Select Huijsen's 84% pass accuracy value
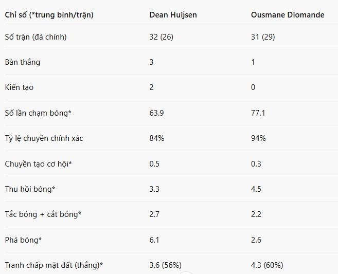 click(x=157, y=138)
